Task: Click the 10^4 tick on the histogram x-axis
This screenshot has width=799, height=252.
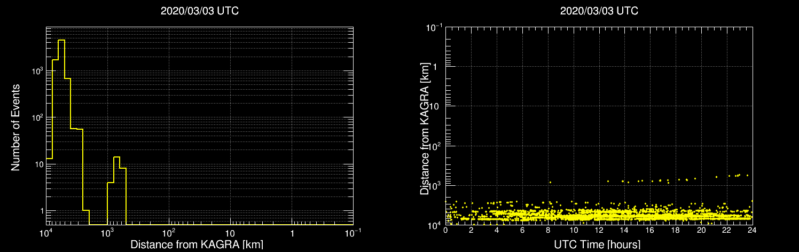Action: pos(46,233)
